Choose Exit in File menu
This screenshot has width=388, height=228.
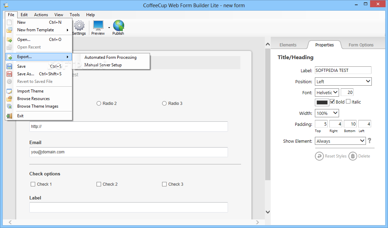pyautogui.click(x=39, y=116)
